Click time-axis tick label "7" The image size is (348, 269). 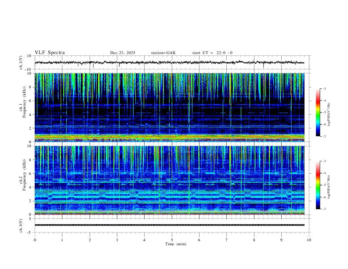pos(227,240)
